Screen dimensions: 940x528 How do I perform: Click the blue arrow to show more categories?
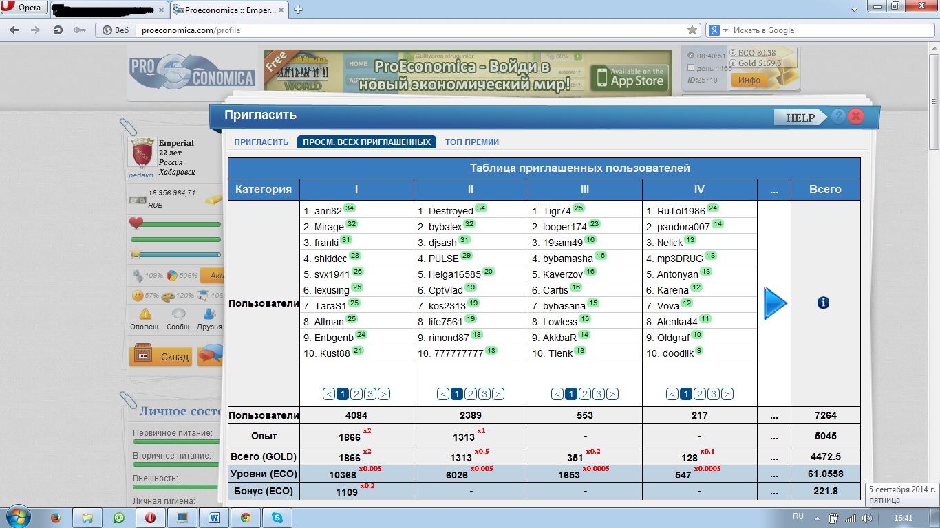click(x=775, y=303)
